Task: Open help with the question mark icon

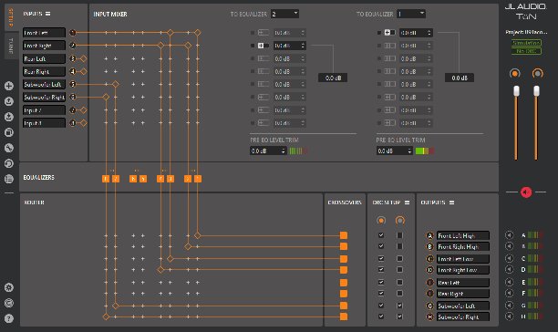Action: click(x=9, y=318)
